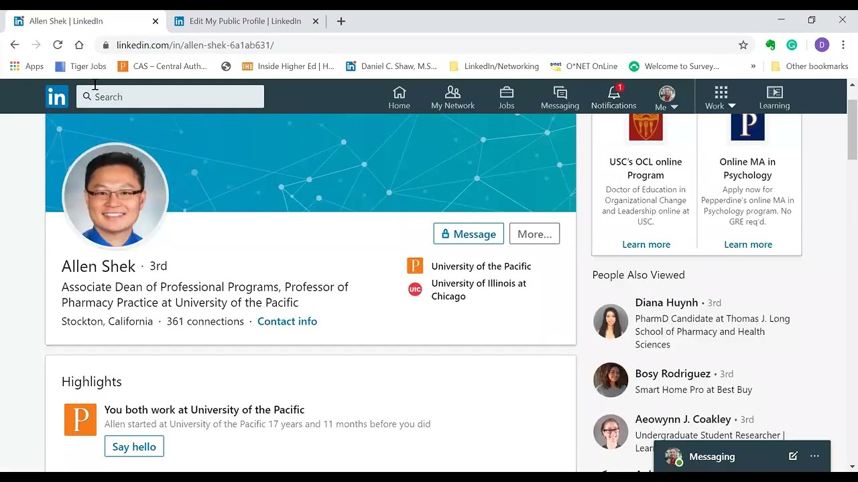The image size is (858, 482).
Task: Open Daniel C. Shaw bookmark
Action: pyautogui.click(x=391, y=66)
